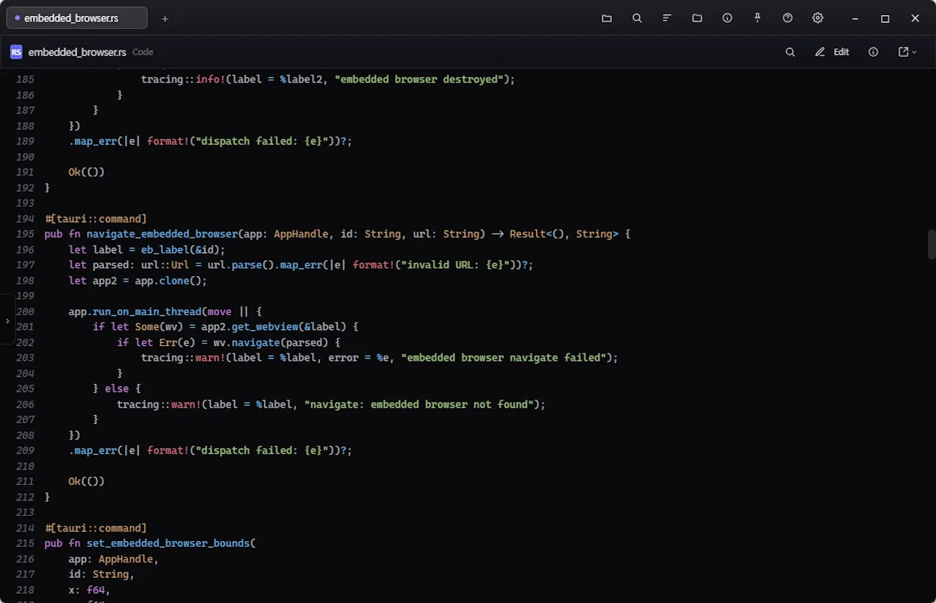Click the vertical scrollbar thumb
Screen dimensions: 936x603
coord(931,244)
